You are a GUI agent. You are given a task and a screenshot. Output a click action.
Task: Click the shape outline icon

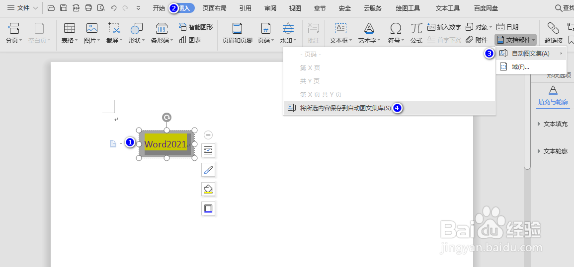tap(208, 208)
